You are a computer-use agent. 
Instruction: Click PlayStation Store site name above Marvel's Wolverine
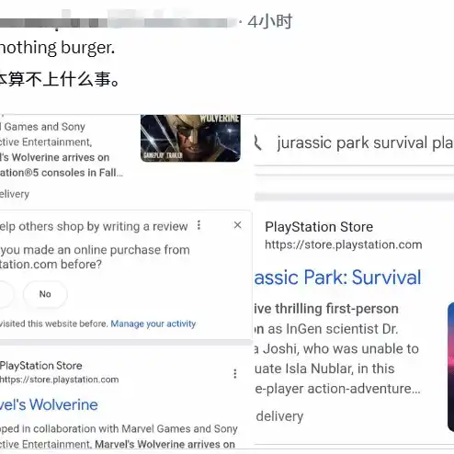click(x=41, y=366)
